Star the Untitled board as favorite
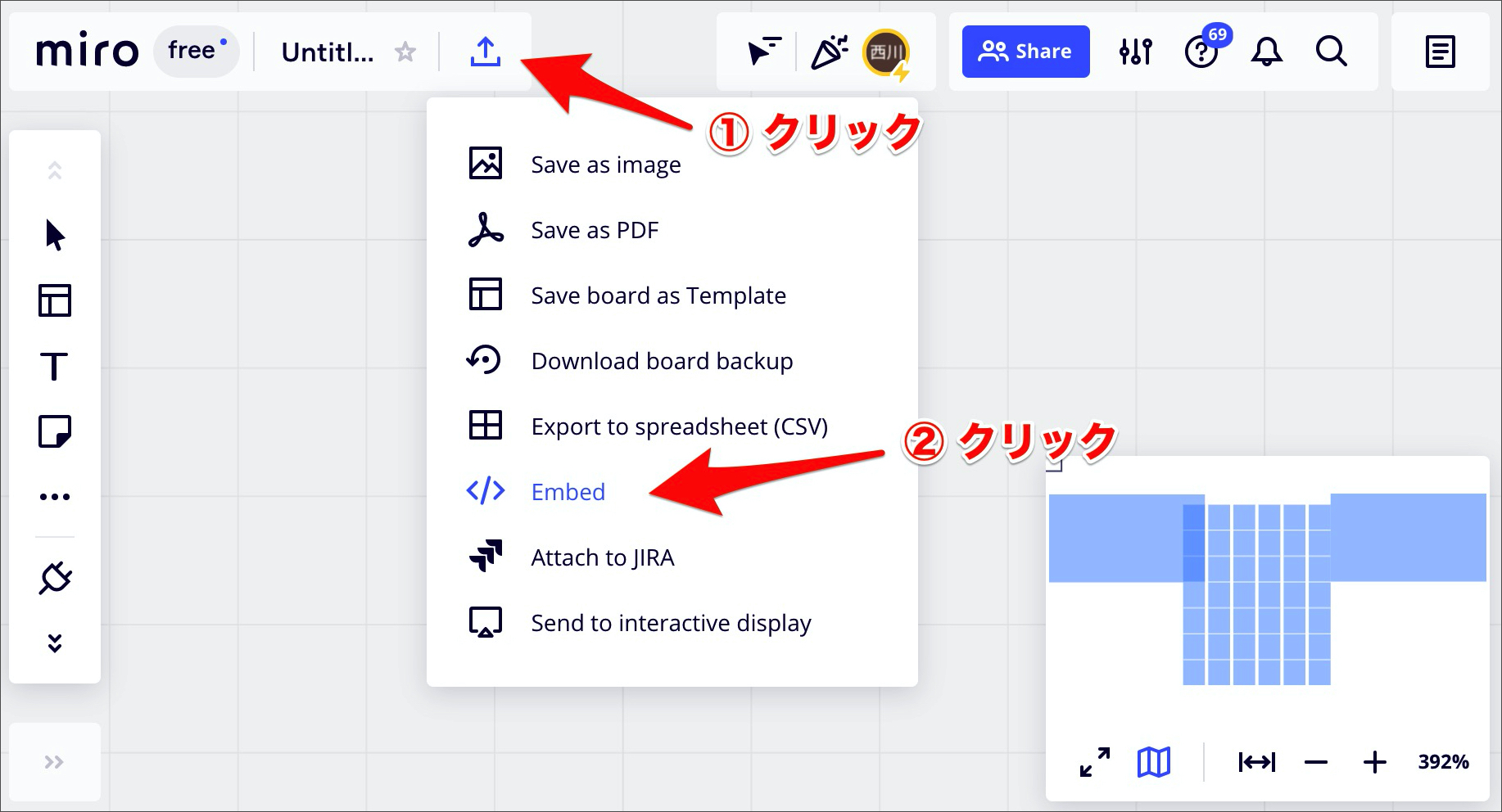1502x812 pixels. click(405, 52)
